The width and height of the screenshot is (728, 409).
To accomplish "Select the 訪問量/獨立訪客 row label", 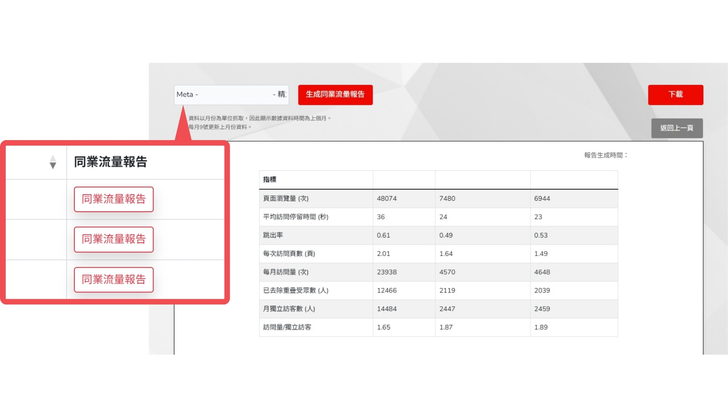I will (287, 327).
